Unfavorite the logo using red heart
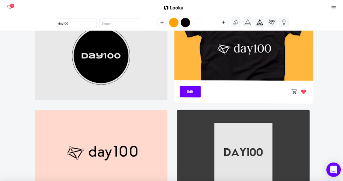 tap(304, 92)
